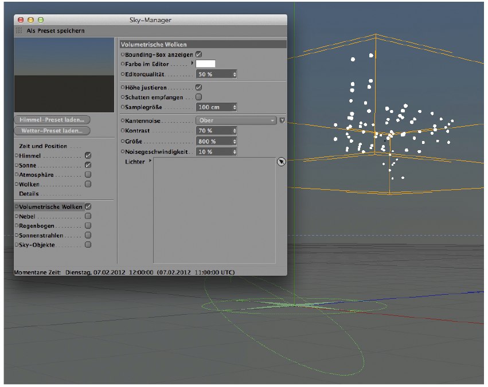Click the Größe stepper arrows

click(x=235, y=141)
